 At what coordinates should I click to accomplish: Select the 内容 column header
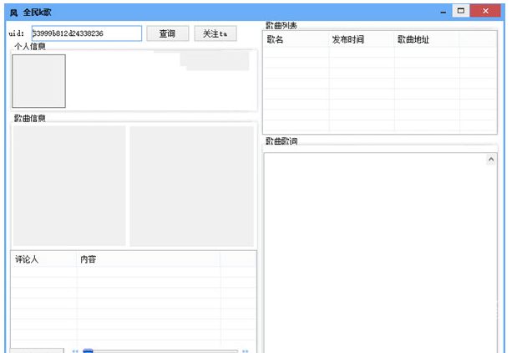(x=149, y=259)
